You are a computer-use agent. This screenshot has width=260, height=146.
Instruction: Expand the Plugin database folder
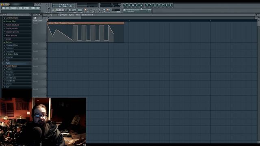click(x=17, y=25)
